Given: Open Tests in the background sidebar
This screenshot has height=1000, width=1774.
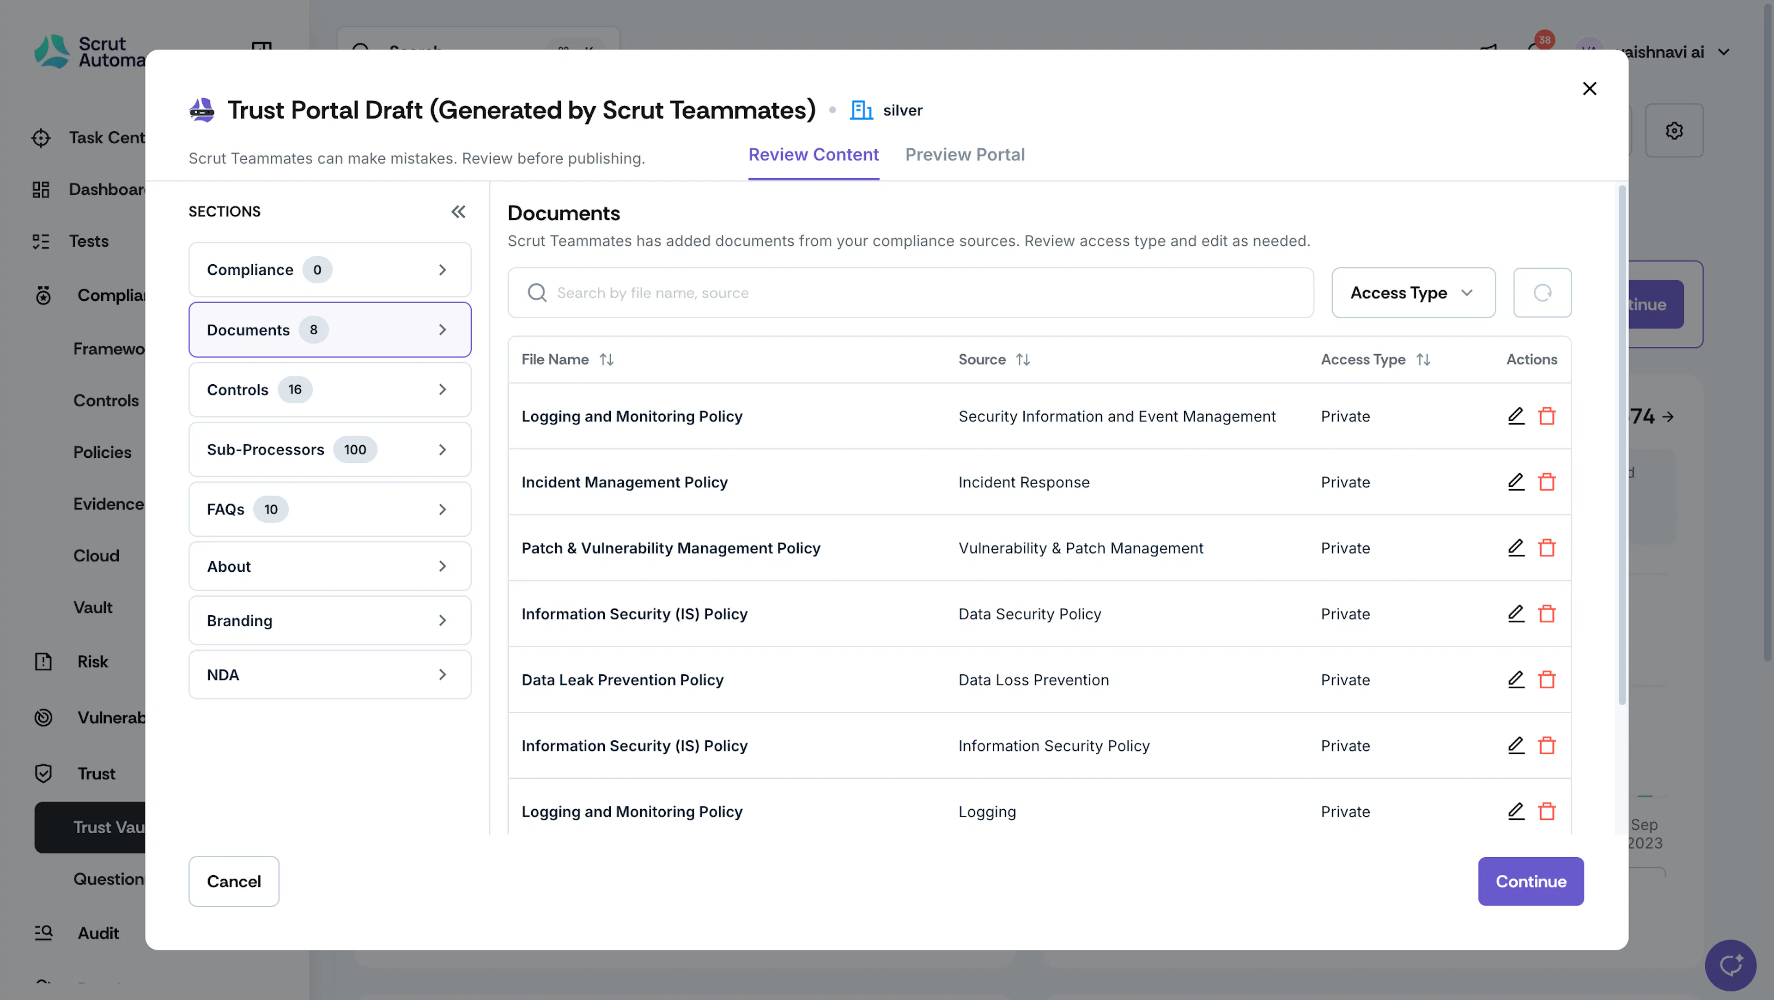Looking at the screenshot, I should (x=88, y=241).
